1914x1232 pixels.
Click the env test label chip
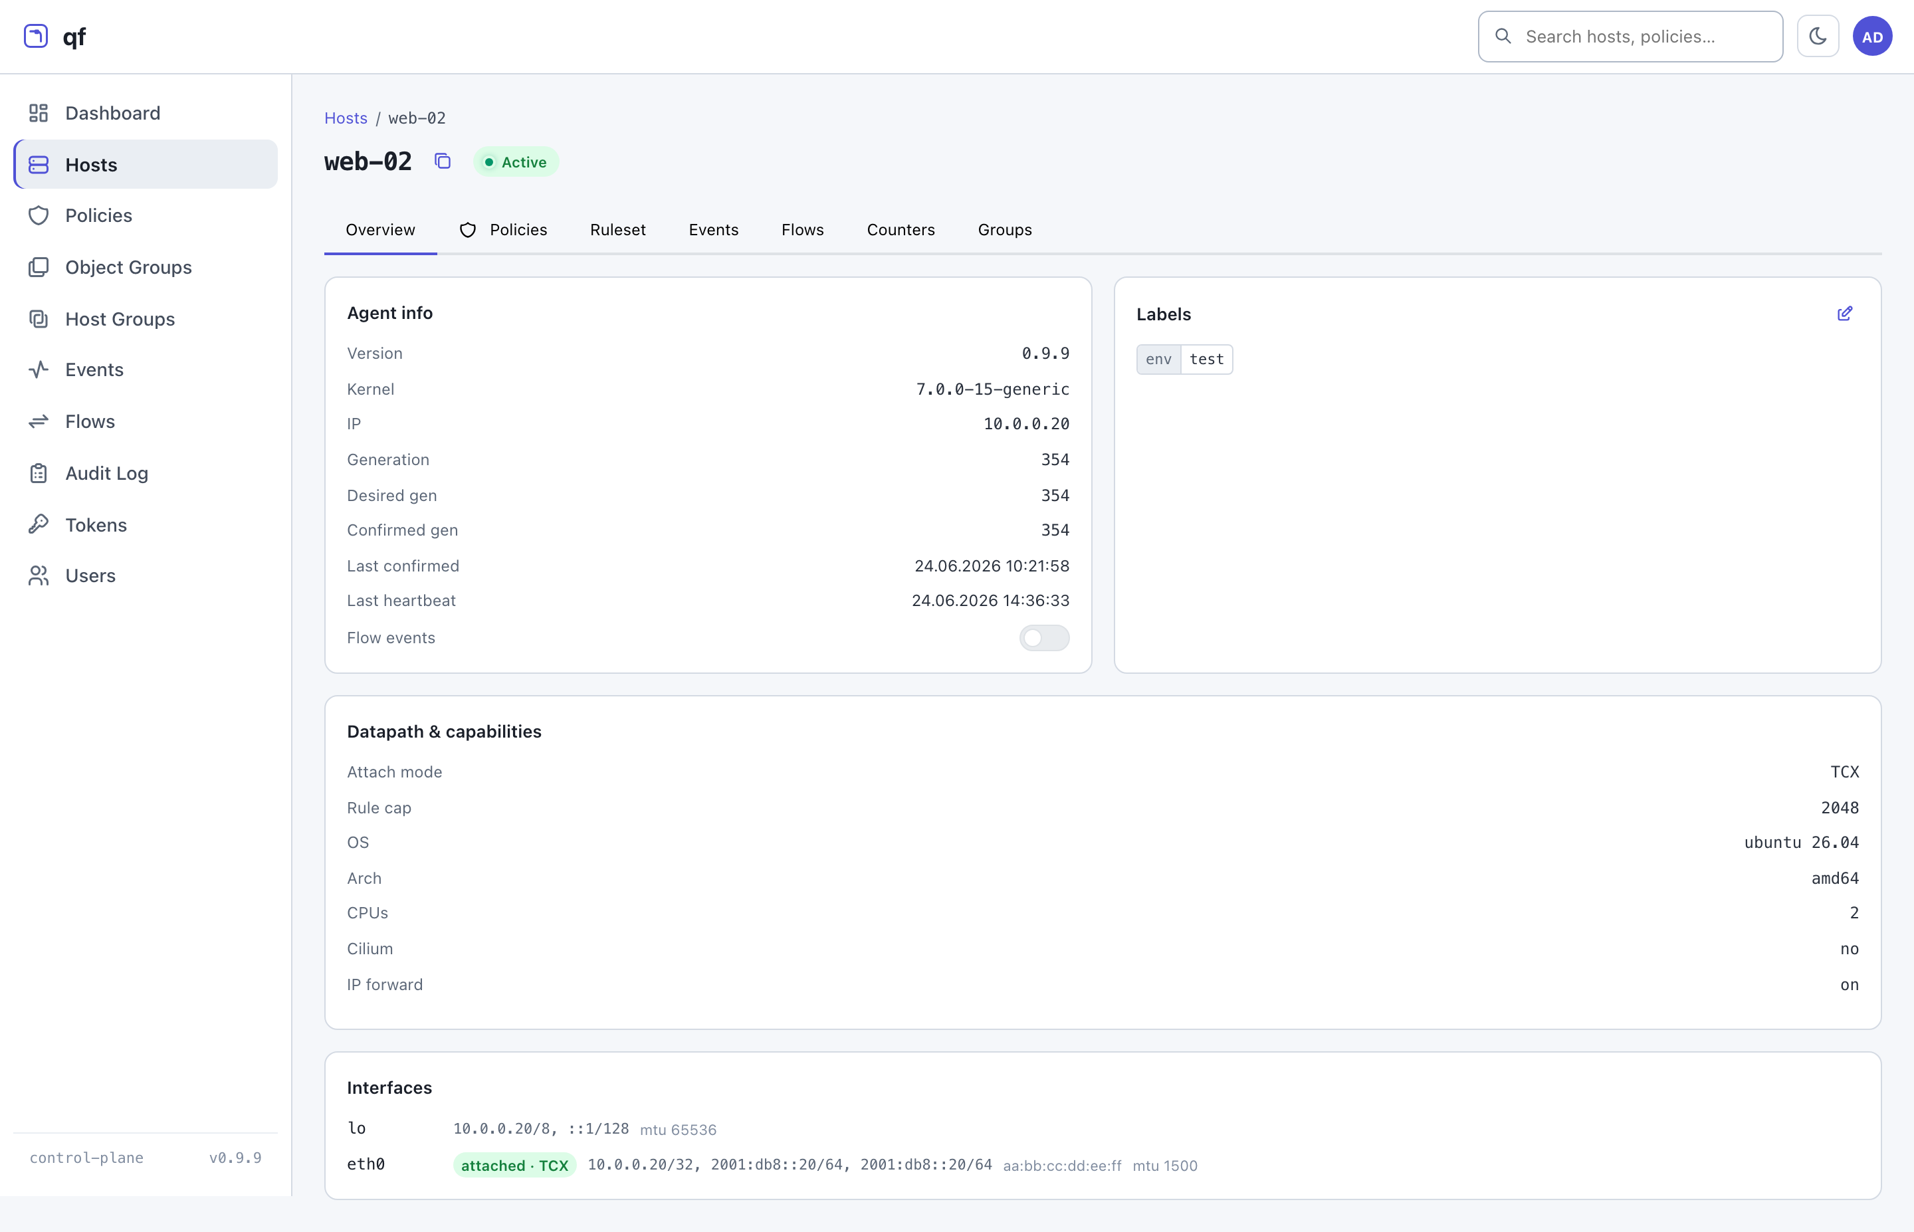point(1184,359)
